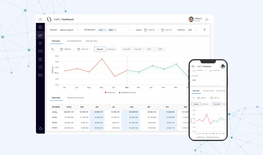Open the Master scenario dropdown

[69, 30]
